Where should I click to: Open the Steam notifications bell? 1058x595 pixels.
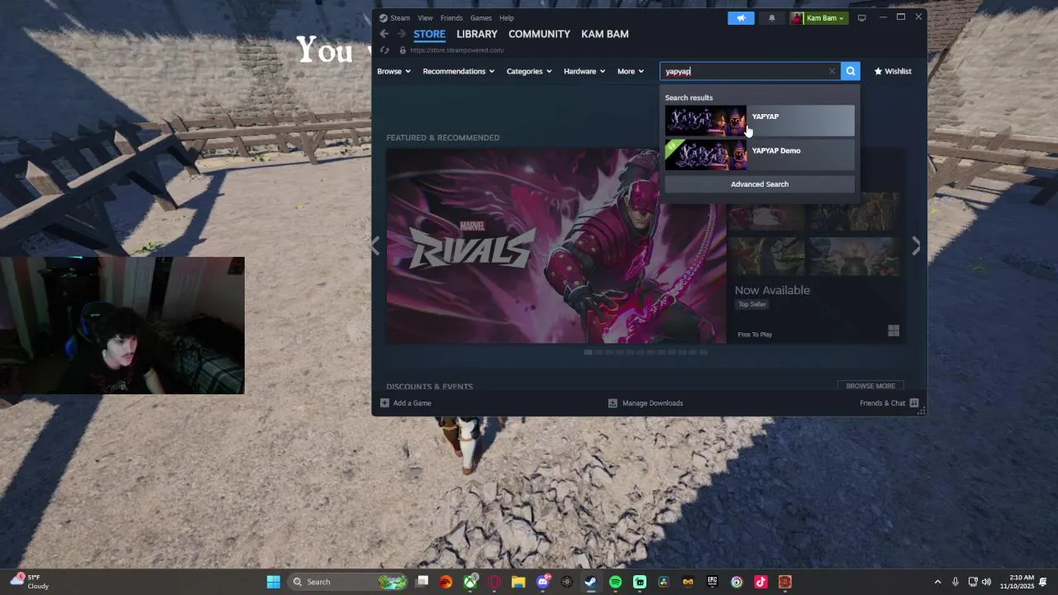772,17
